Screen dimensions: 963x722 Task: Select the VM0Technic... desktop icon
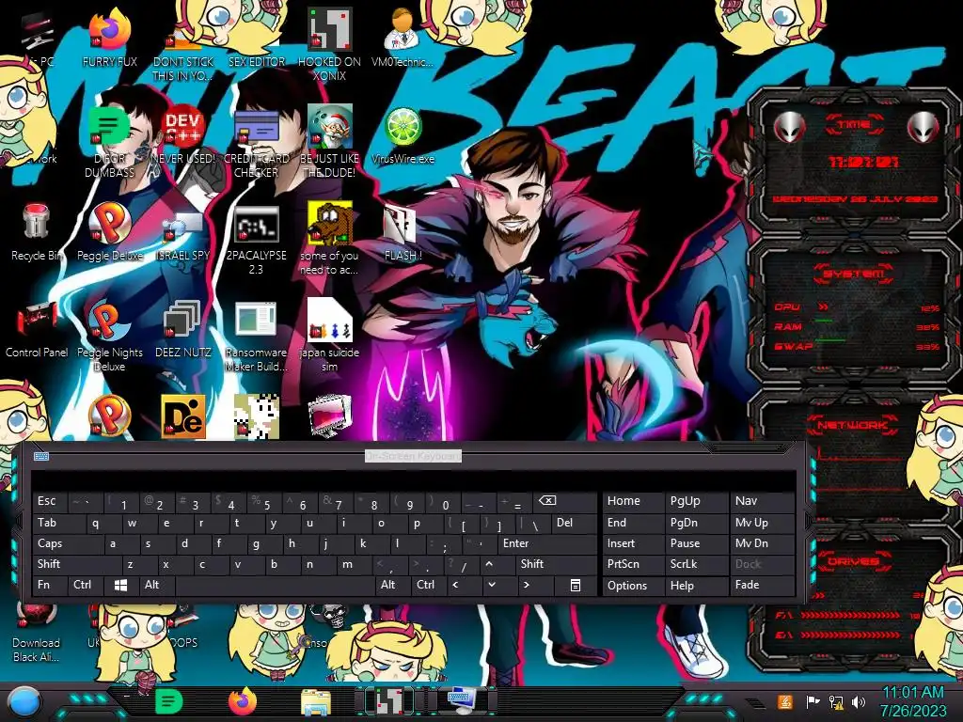pos(403,38)
